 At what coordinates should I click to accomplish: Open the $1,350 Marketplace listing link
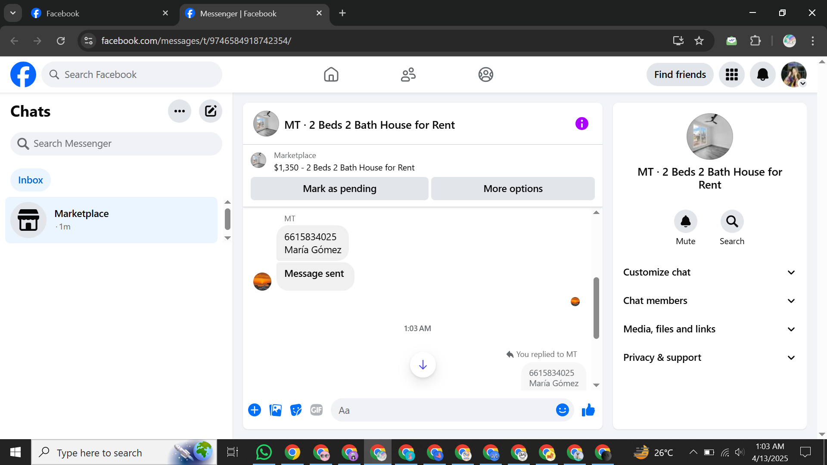pyautogui.click(x=344, y=167)
